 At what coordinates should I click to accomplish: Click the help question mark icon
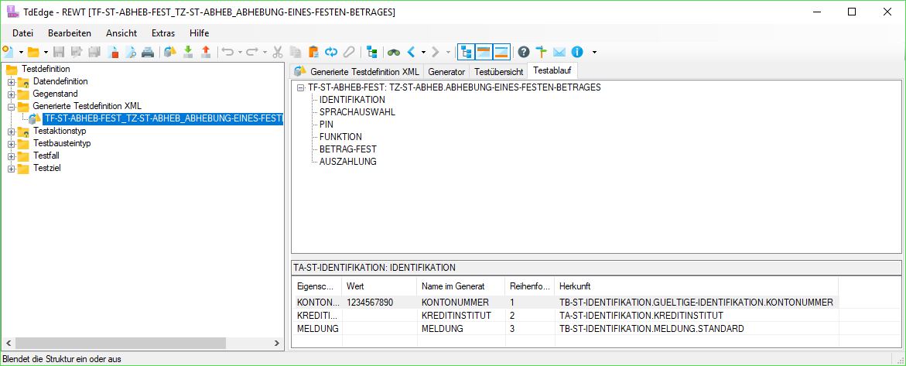(x=524, y=52)
